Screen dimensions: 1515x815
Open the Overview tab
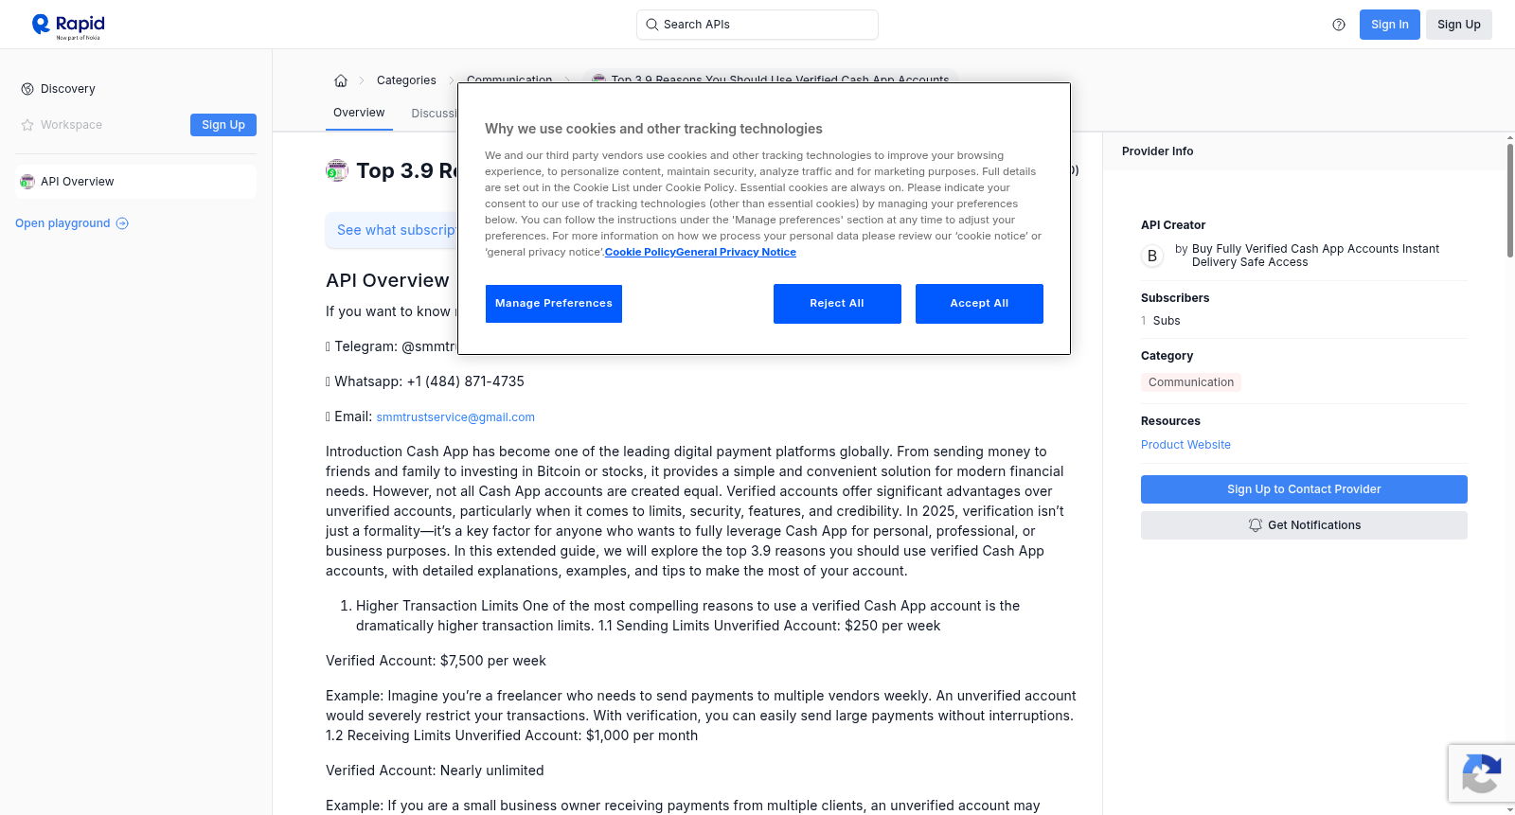tap(359, 113)
